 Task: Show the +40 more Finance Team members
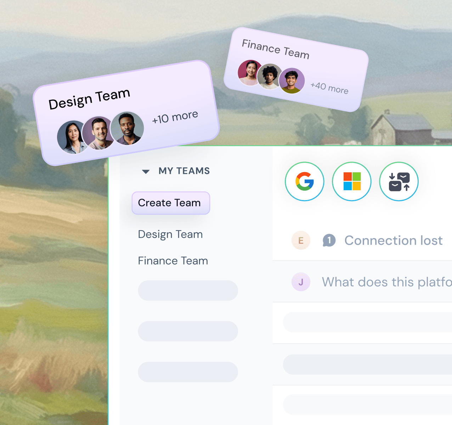pos(329,87)
